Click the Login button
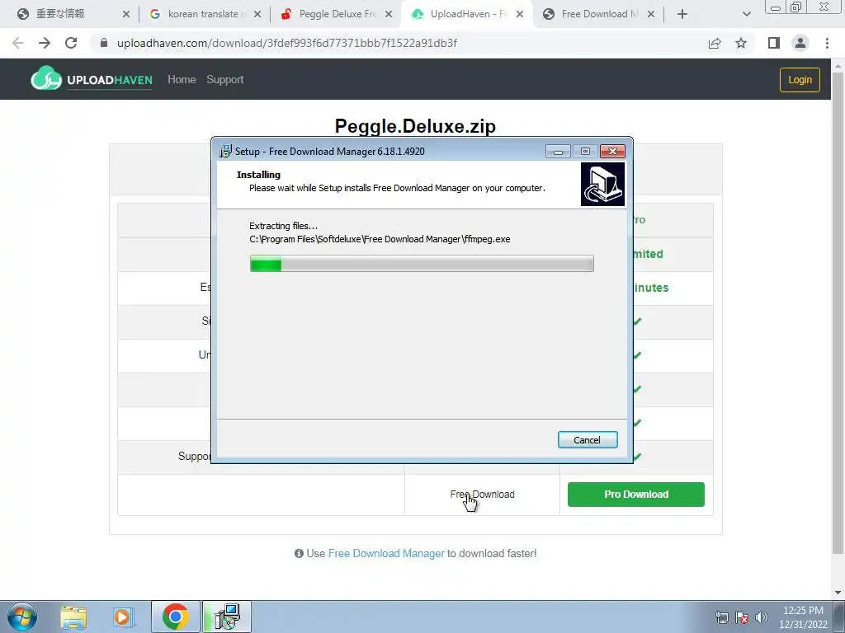Screen dimensions: 845x633 point(800,80)
